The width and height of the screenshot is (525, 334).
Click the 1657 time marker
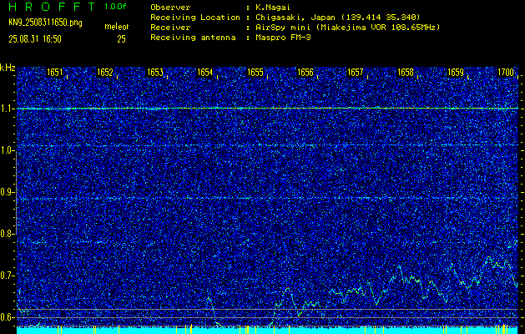click(x=356, y=73)
